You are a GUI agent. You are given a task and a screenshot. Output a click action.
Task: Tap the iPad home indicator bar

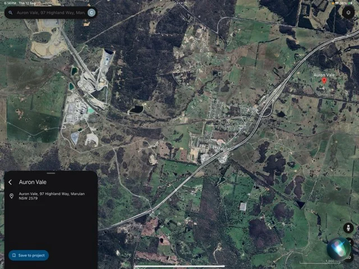pyautogui.click(x=179, y=266)
